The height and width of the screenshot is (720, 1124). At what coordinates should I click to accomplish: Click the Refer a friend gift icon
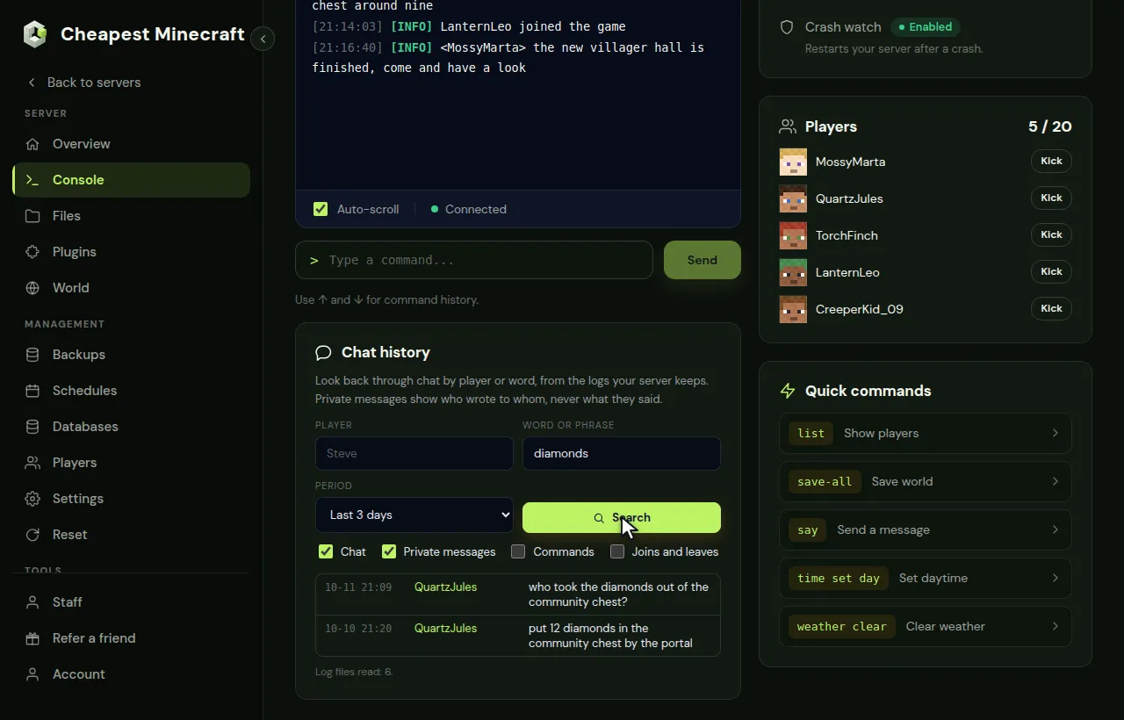pyautogui.click(x=32, y=638)
